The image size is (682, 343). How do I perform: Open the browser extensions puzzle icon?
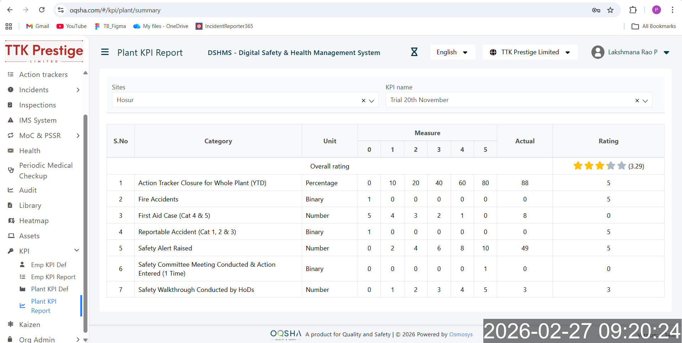(x=633, y=10)
